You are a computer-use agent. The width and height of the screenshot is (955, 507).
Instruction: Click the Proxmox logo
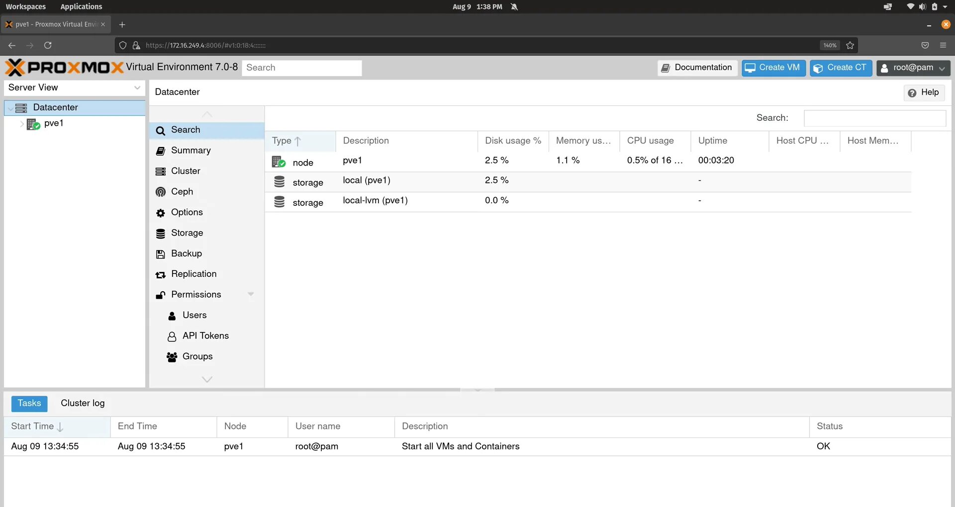tap(64, 67)
